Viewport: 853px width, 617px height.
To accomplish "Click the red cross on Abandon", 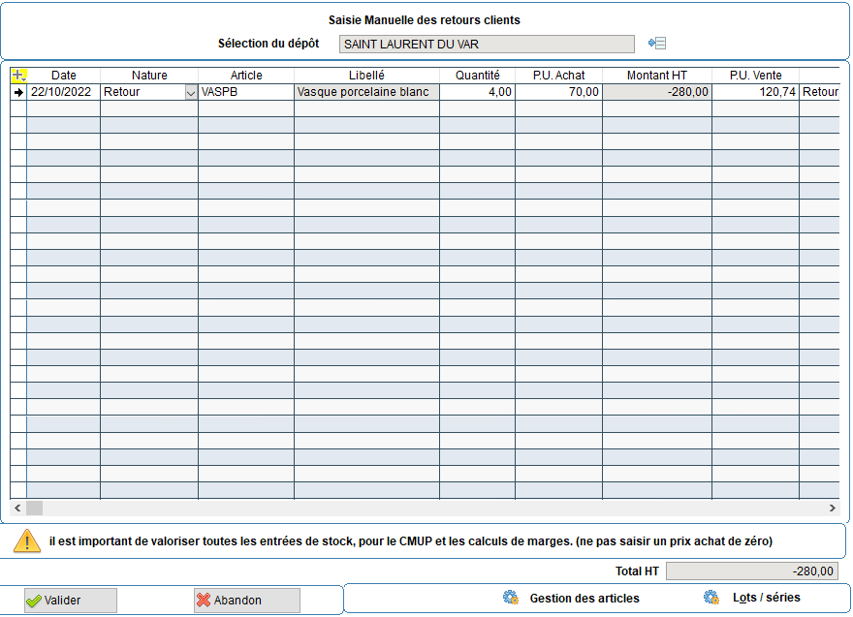I will click(x=204, y=601).
